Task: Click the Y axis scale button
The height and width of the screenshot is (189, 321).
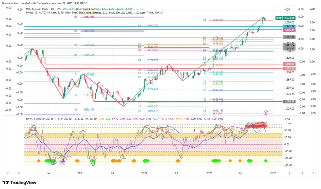Action: (8, 173)
